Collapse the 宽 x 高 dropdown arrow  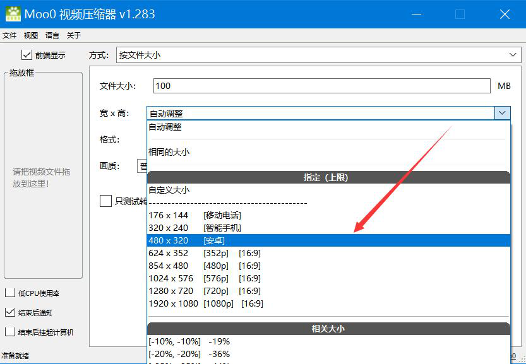click(502, 114)
